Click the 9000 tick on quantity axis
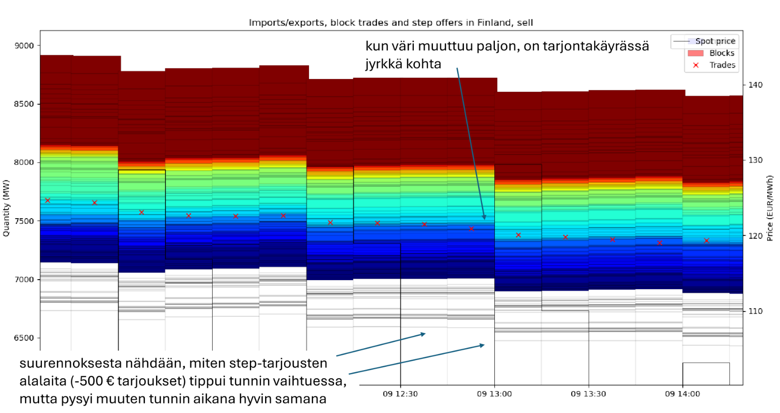 point(24,46)
